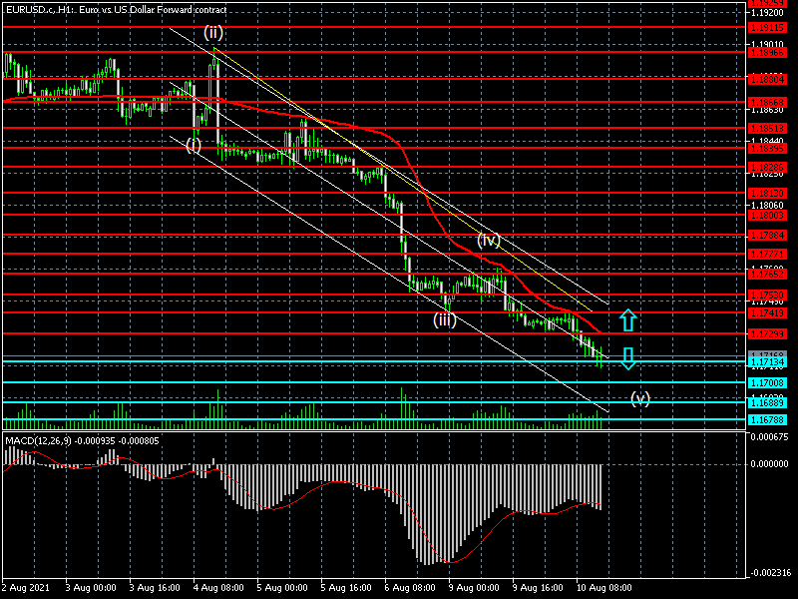Select the wave (i) label
798x599 pixels.
[x=194, y=146]
